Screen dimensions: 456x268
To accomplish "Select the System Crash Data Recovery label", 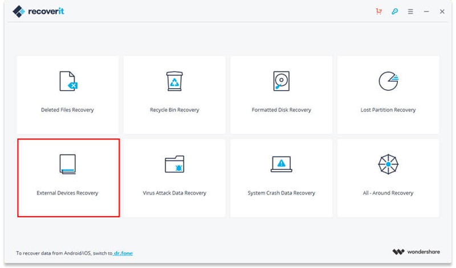I will pos(281,193).
